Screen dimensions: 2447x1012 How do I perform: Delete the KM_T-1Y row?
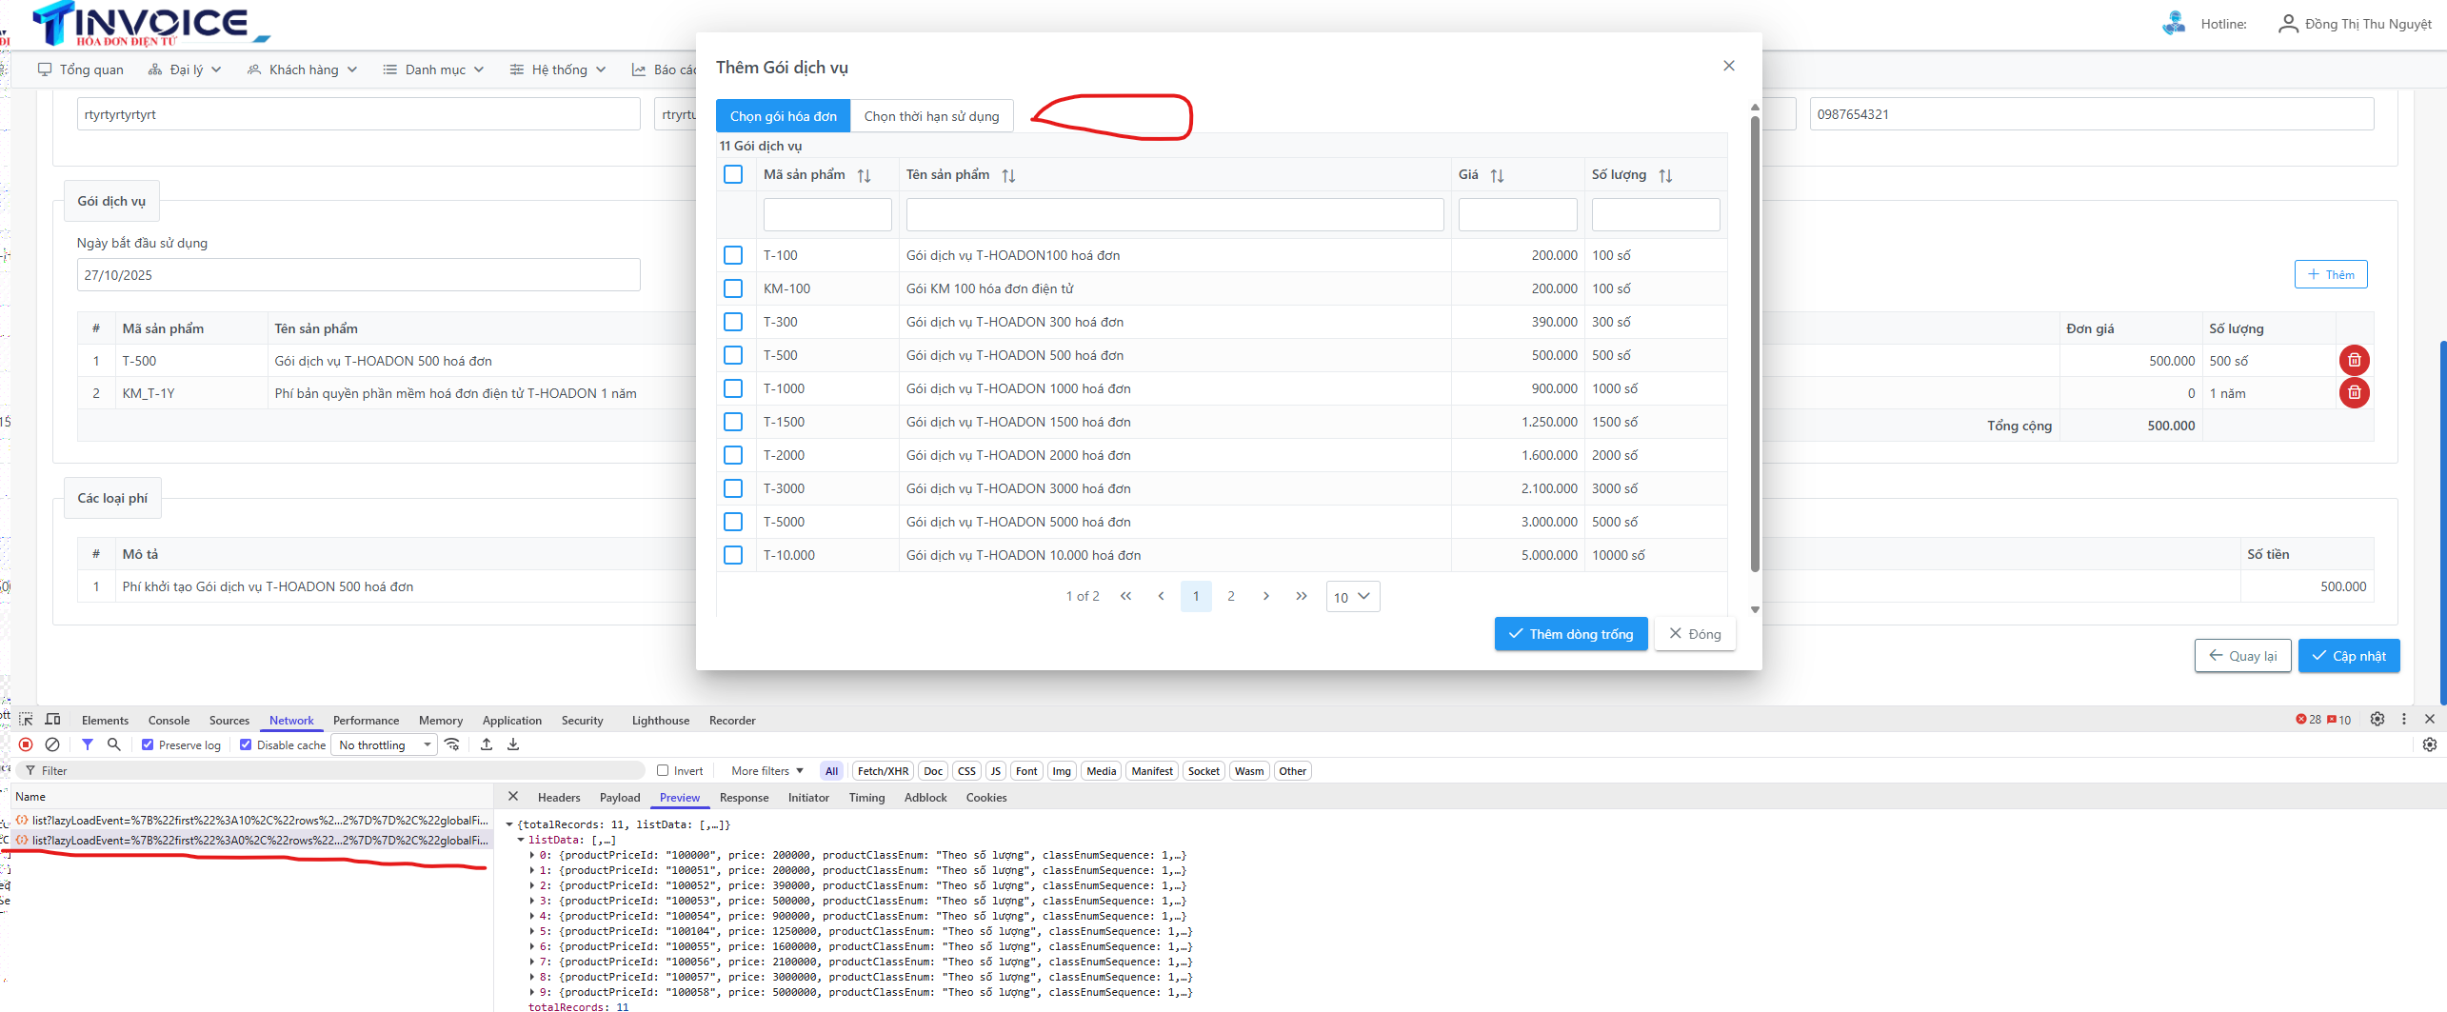2354,392
